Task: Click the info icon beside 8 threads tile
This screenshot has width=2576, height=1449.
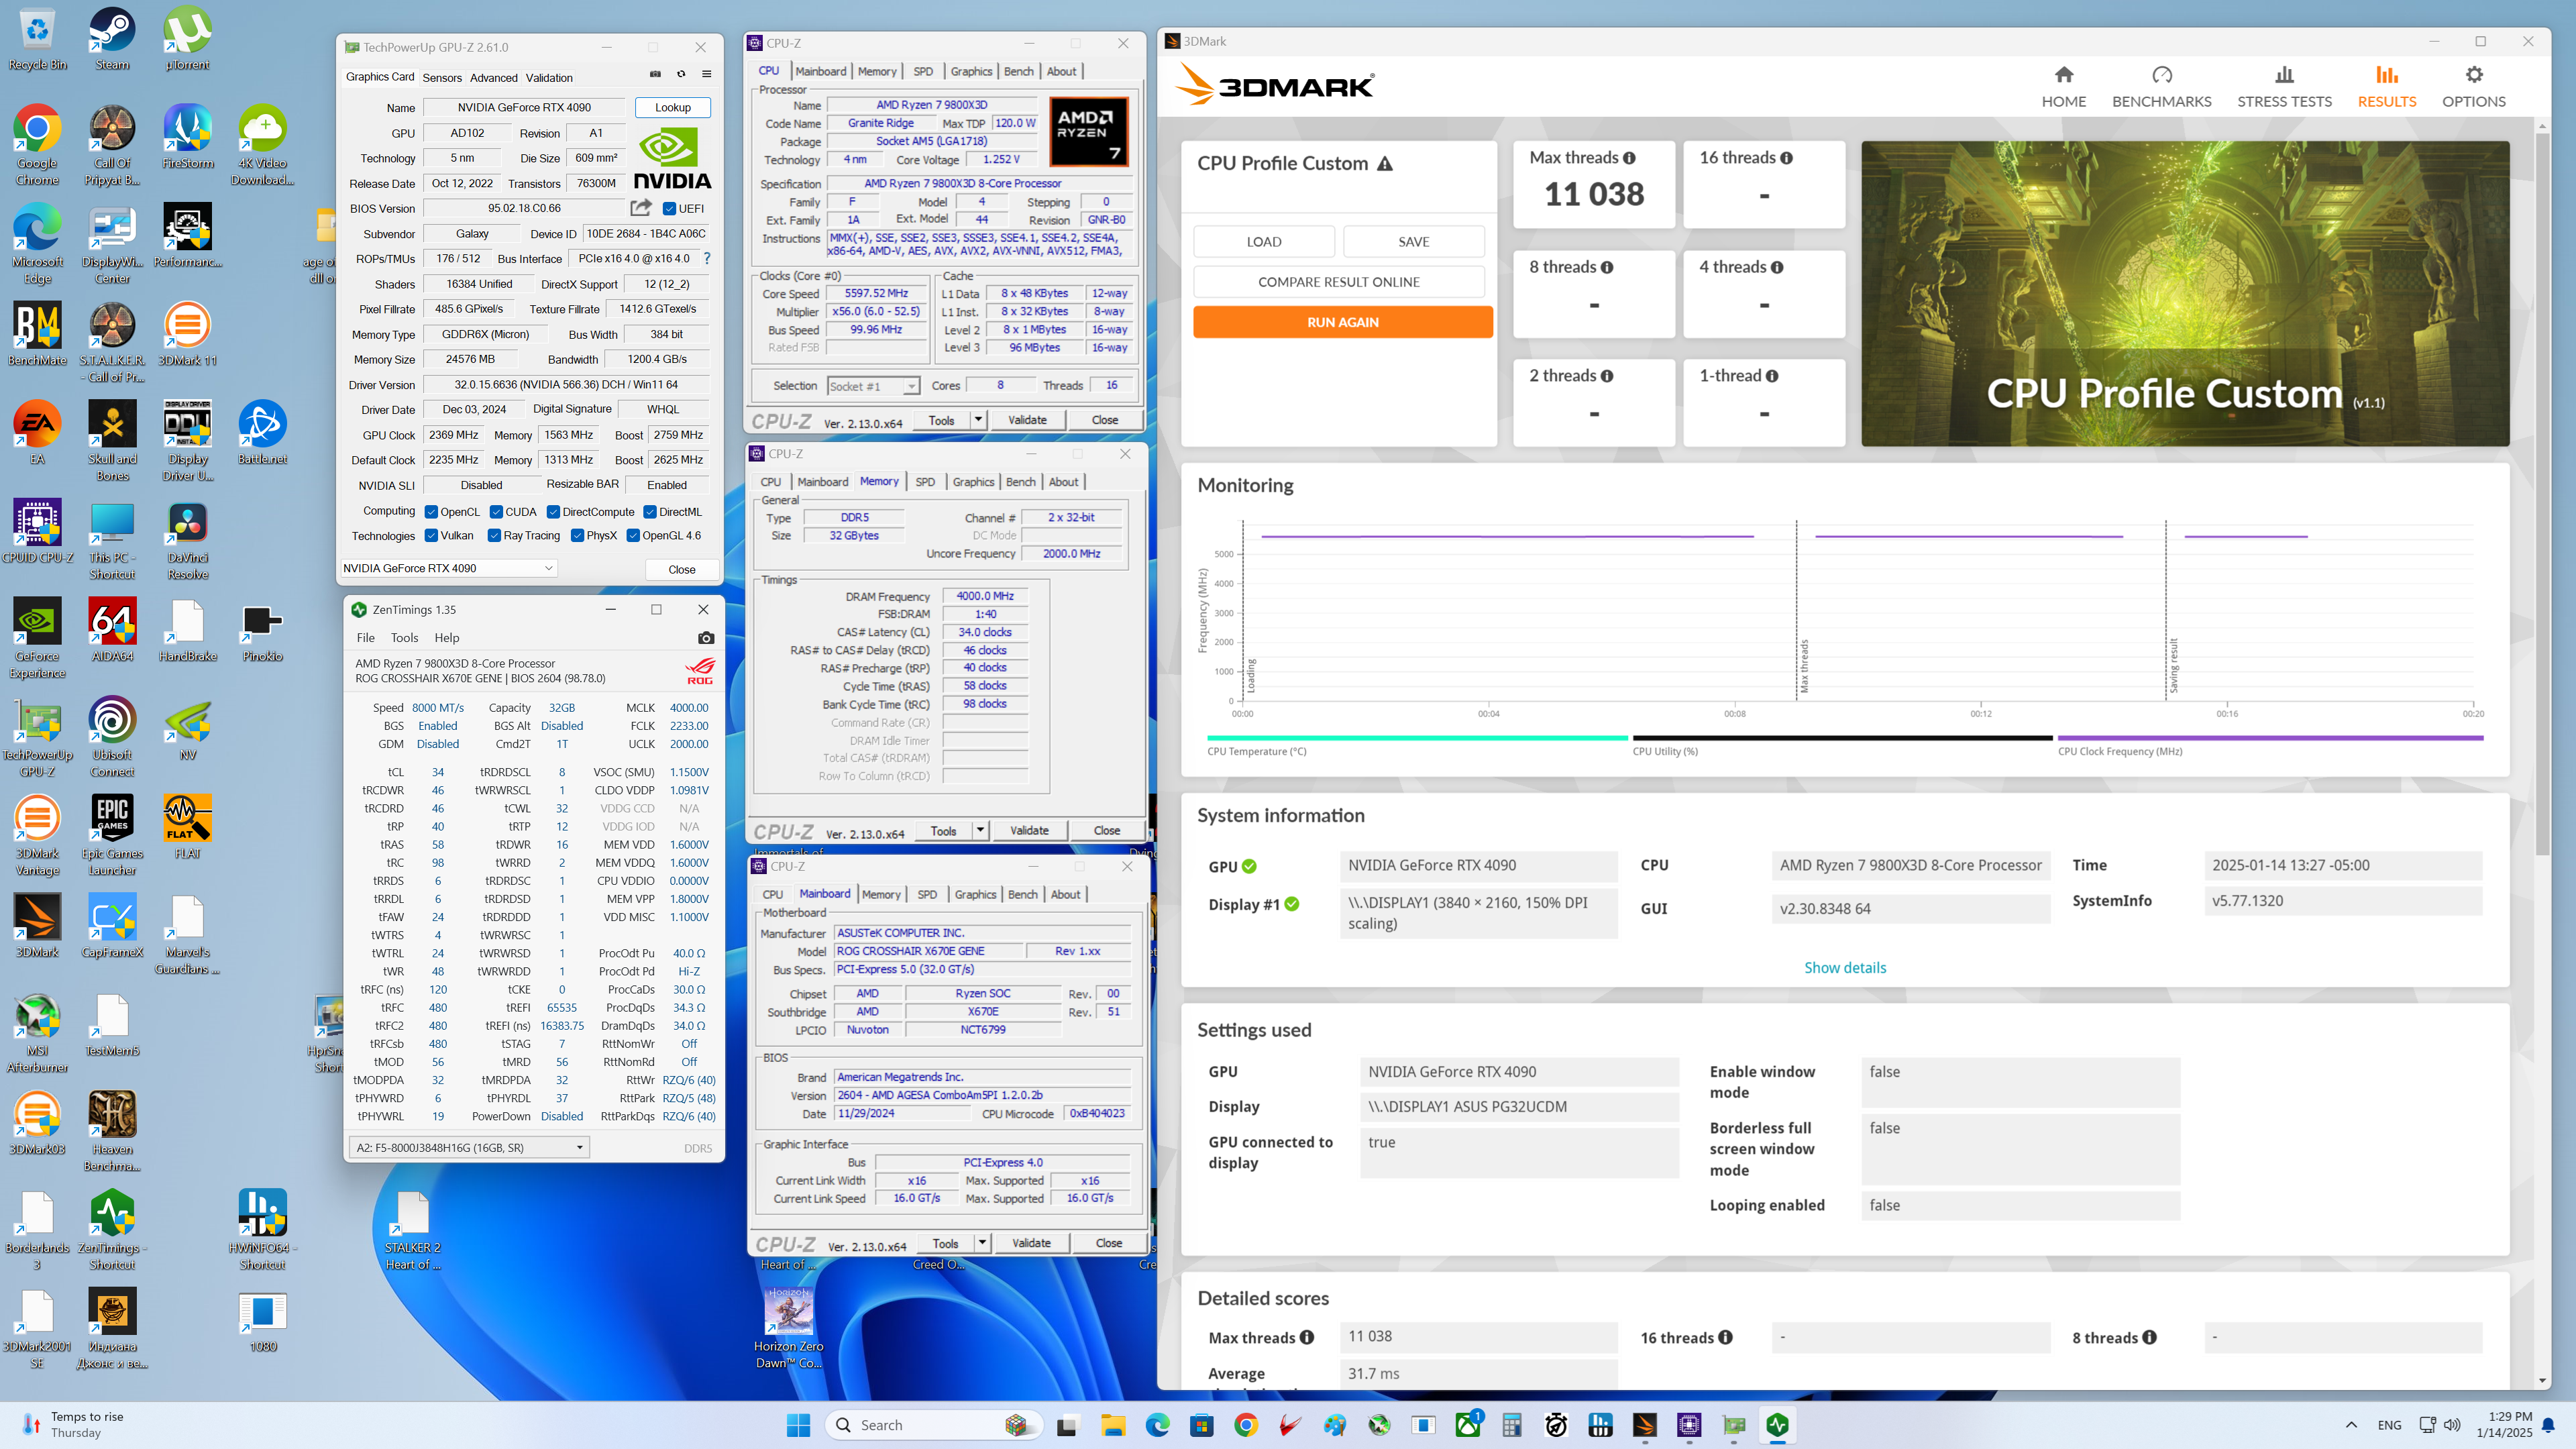Action: pyautogui.click(x=1607, y=268)
